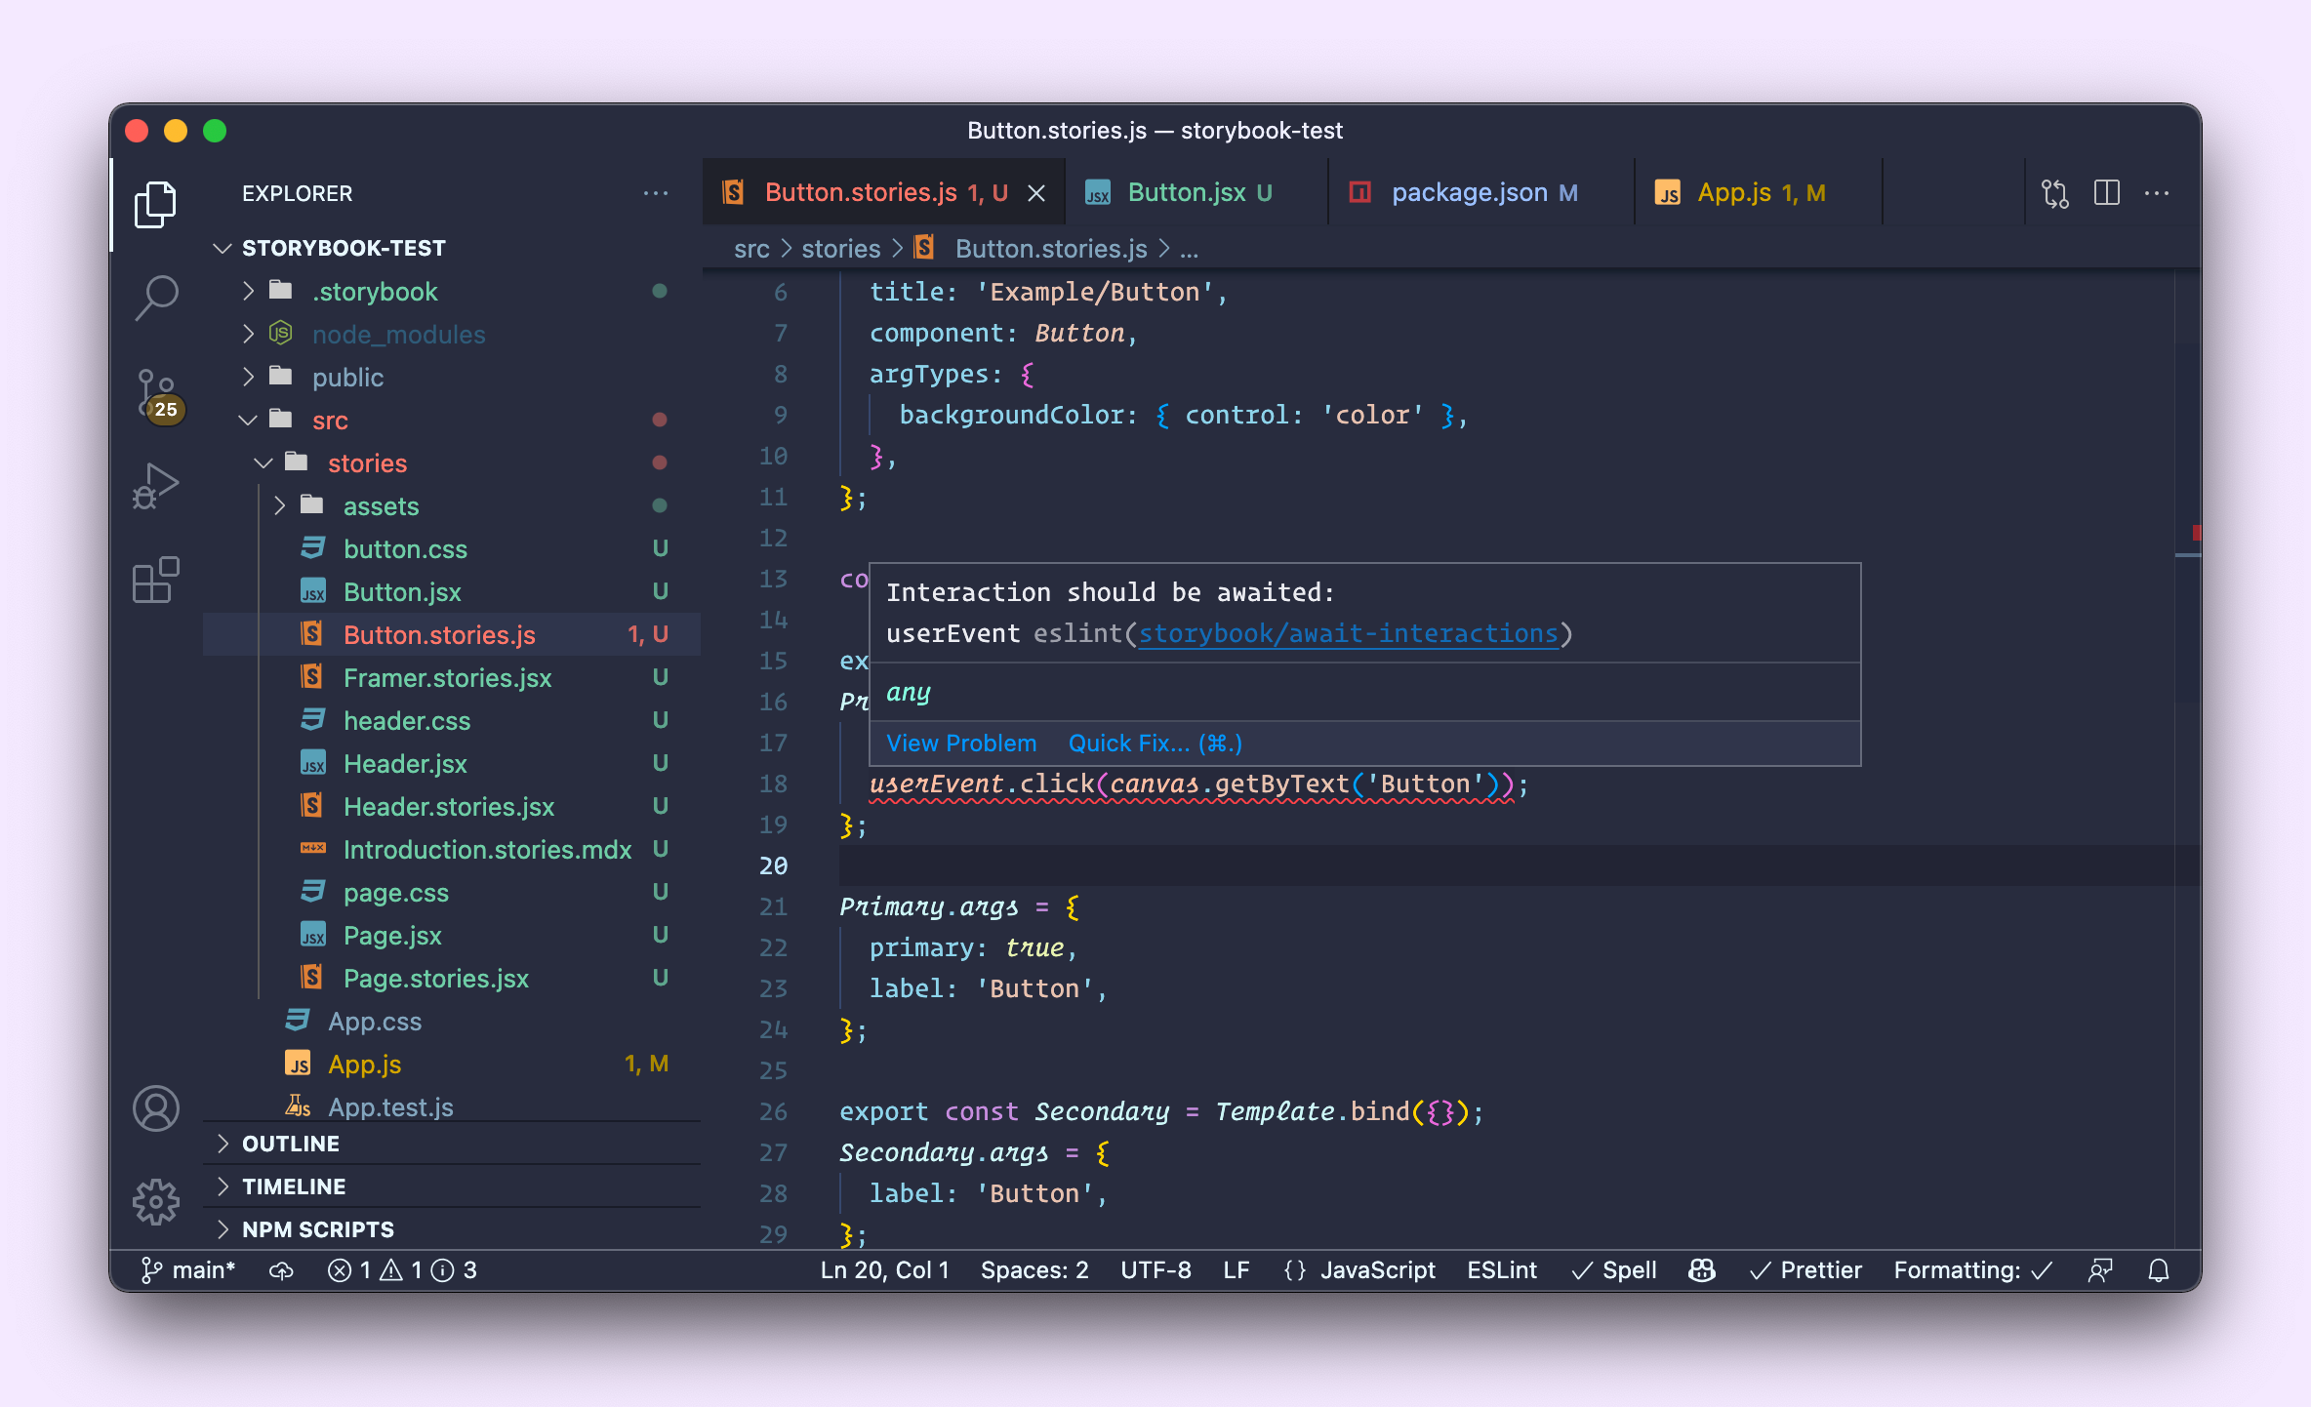
Task: Open the Source Control view
Action: coord(156,396)
